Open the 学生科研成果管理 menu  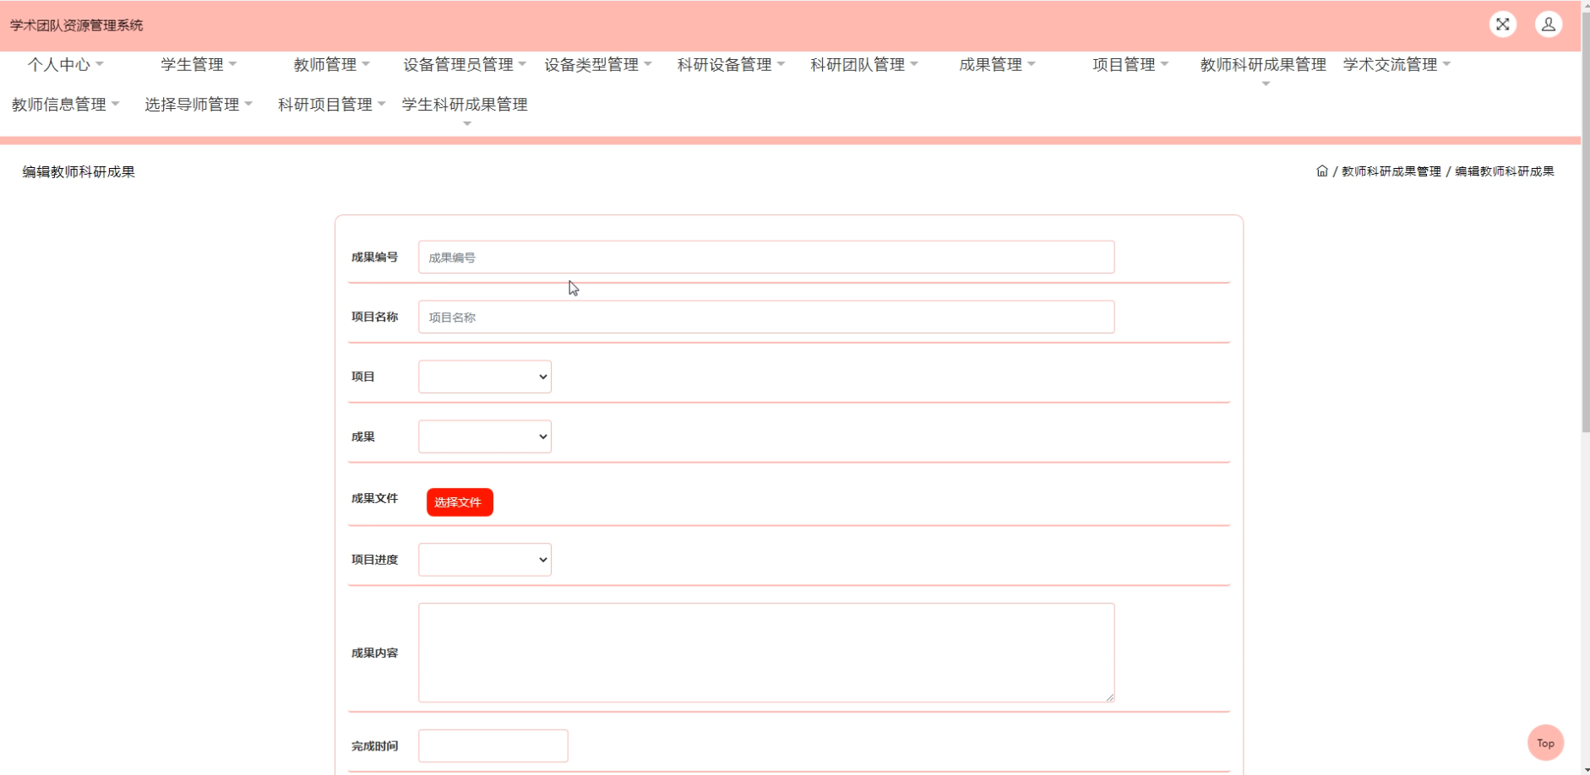click(465, 105)
